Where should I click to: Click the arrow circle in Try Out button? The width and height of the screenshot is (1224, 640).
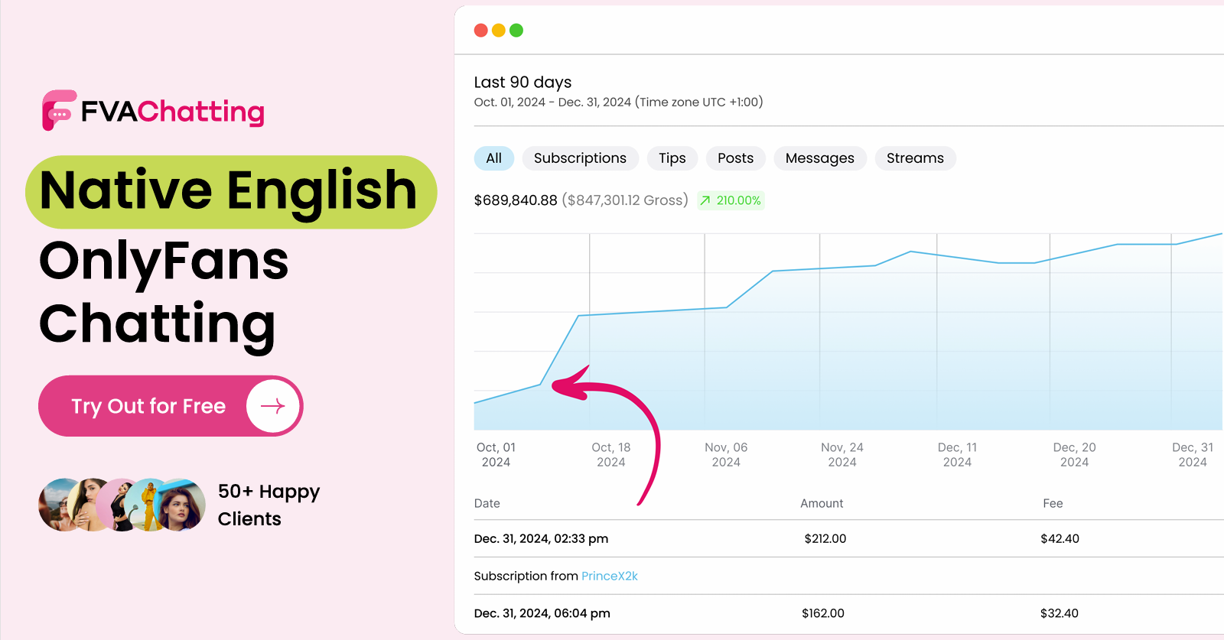[x=273, y=406]
